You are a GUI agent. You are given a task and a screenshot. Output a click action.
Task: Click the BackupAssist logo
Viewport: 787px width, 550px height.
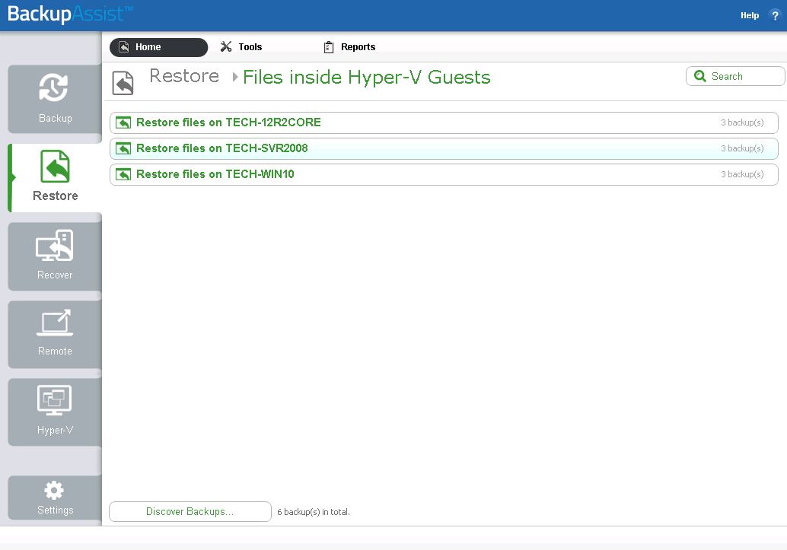pyautogui.click(x=70, y=14)
